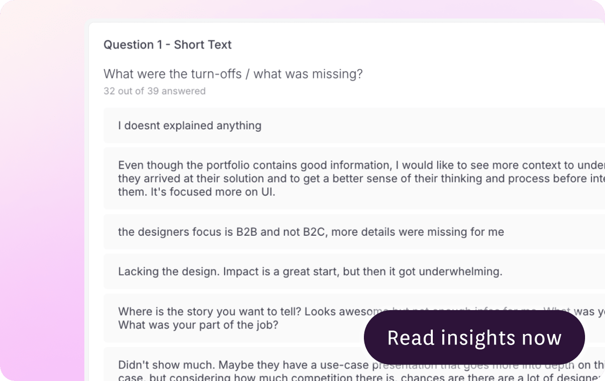Click the Read insights now button

tap(474, 338)
